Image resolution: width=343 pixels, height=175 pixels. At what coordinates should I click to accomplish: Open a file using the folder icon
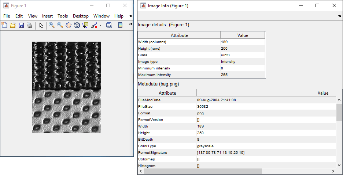tap(13, 25)
